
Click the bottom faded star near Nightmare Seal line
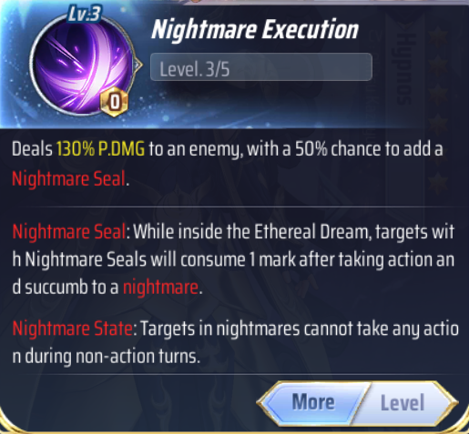point(438,181)
